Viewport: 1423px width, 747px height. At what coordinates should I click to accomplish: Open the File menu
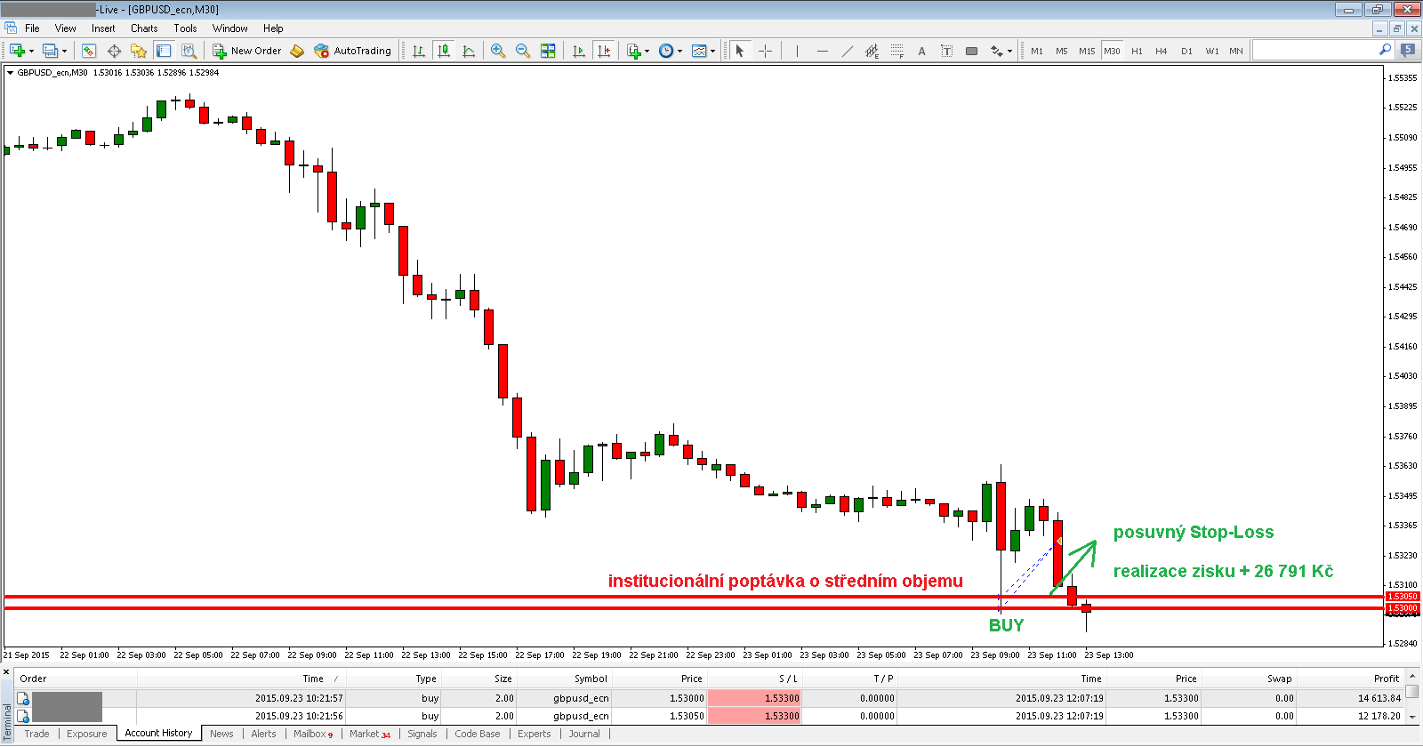click(32, 28)
